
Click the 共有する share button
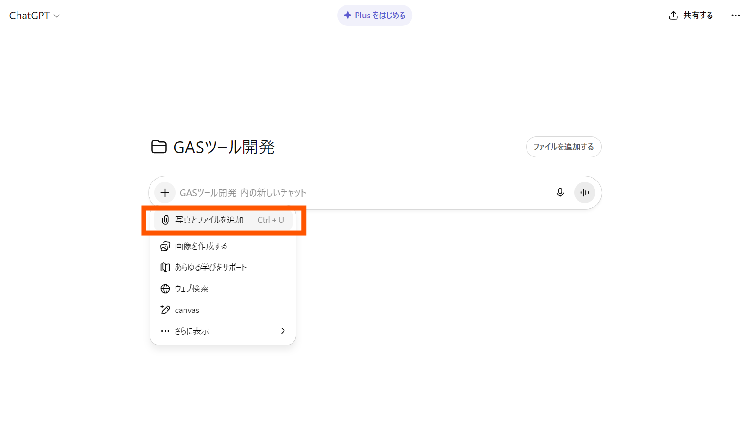(691, 16)
